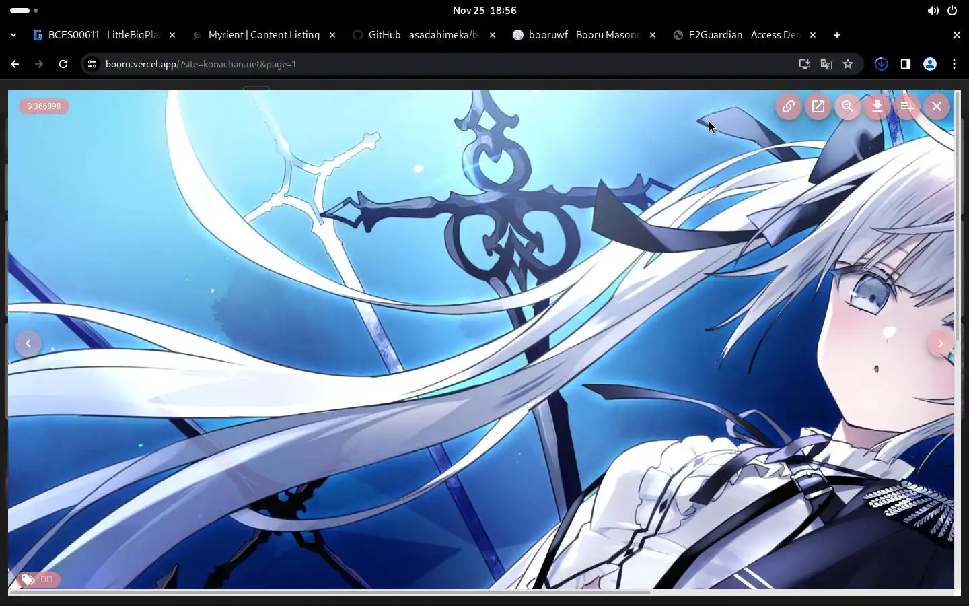The height and width of the screenshot is (606, 969).
Task: Install app icon in address bar
Action: 804,64
